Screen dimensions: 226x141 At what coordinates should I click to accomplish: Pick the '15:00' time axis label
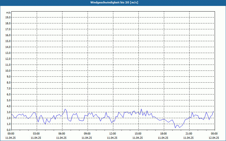tap(138, 134)
